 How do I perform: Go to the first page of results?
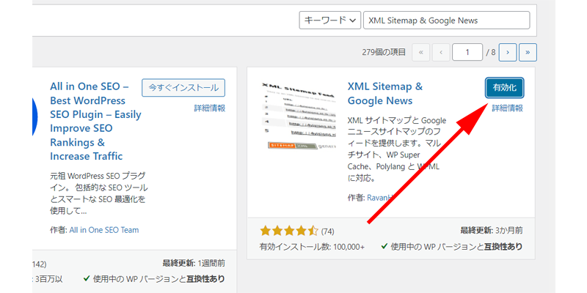pos(420,52)
